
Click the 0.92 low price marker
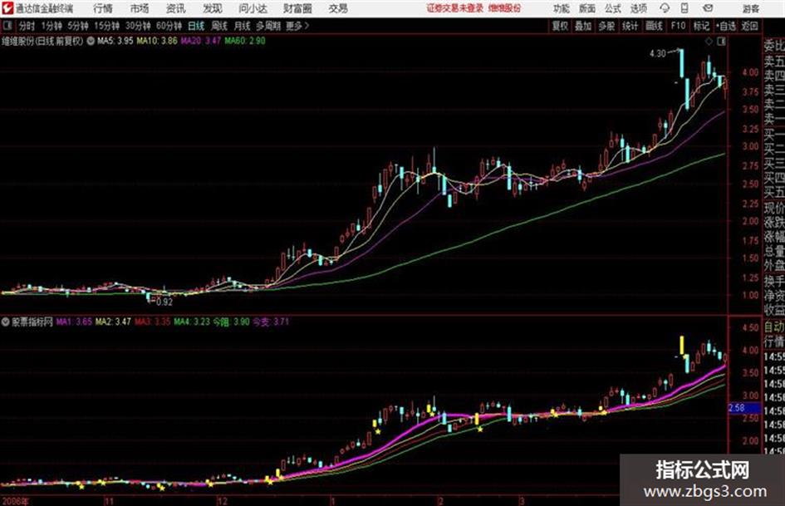click(x=164, y=302)
